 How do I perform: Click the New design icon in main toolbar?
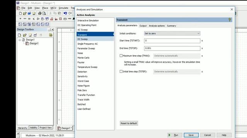pyautogui.click(x=20, y=13)
